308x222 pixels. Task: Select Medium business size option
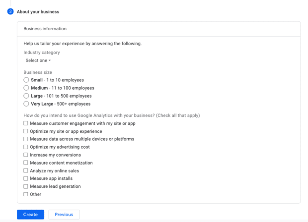pyautogui.click(x=26, y=88)
